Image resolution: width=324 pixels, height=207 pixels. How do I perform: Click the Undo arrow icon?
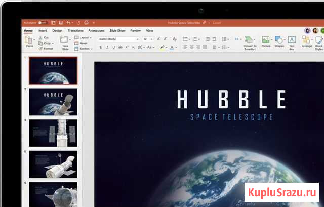(68, 23)
